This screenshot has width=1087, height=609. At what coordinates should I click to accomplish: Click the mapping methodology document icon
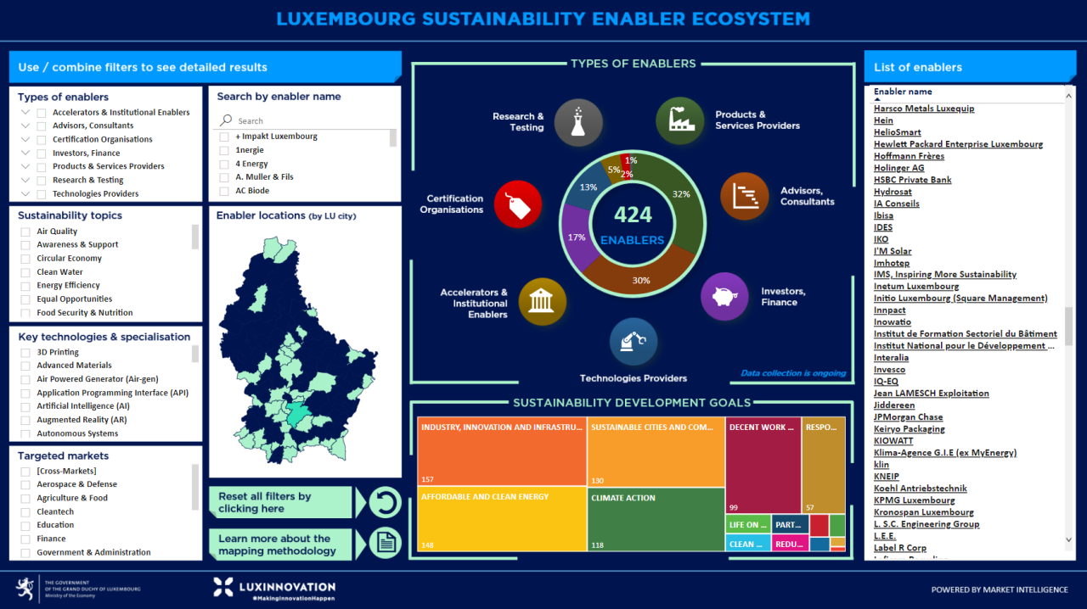point(385,543)
